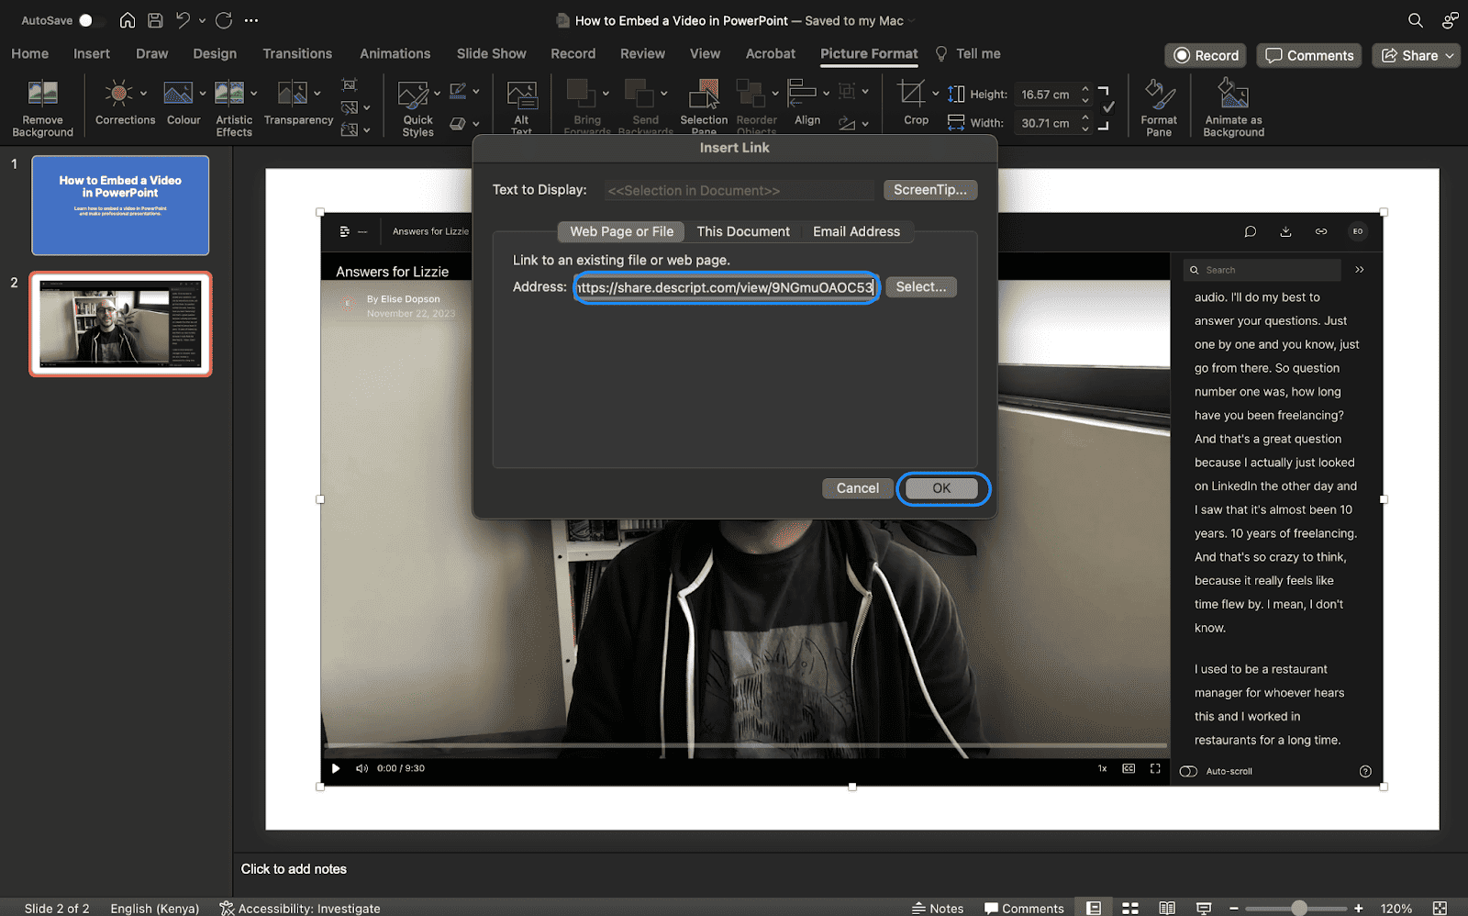Select slide 1 thumbnail

click(120, 205)
